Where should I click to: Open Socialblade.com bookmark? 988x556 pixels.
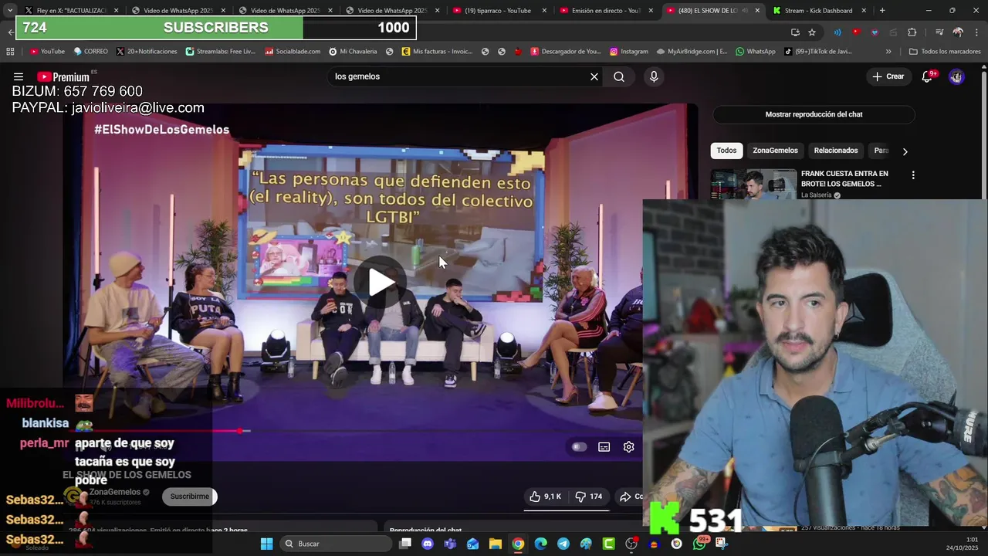(x=293, y=52)
